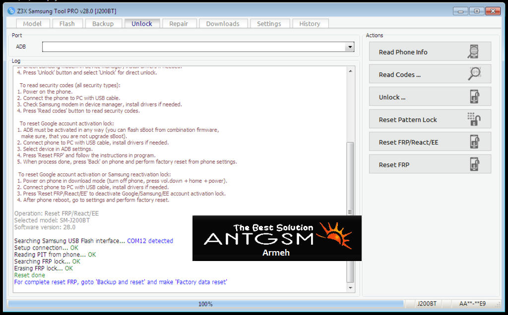Click the phone-with-lock icon on Unlock...
The image size is (508, 315).
475,97
